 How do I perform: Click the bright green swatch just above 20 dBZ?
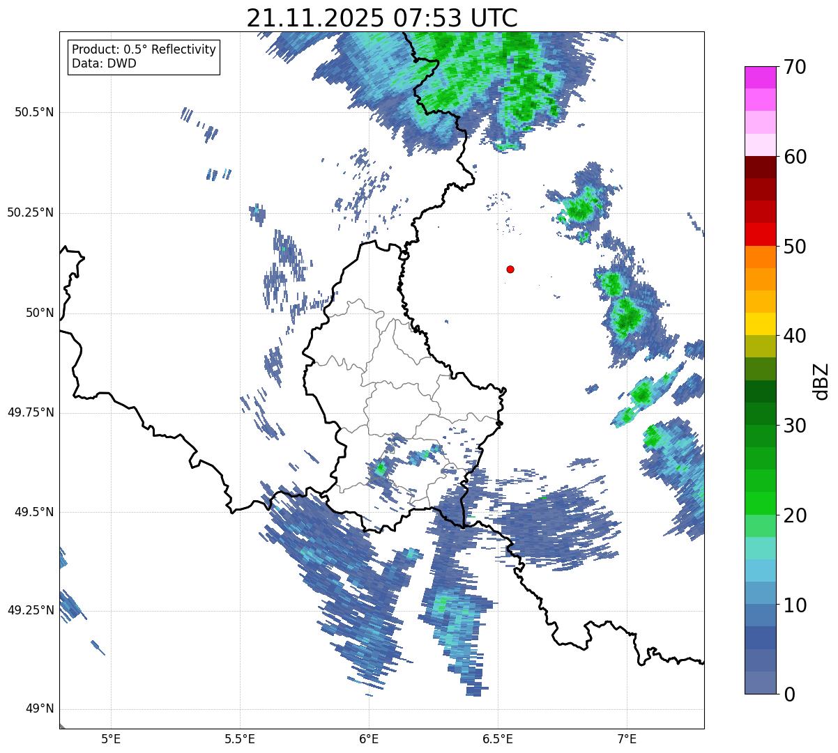761,504
